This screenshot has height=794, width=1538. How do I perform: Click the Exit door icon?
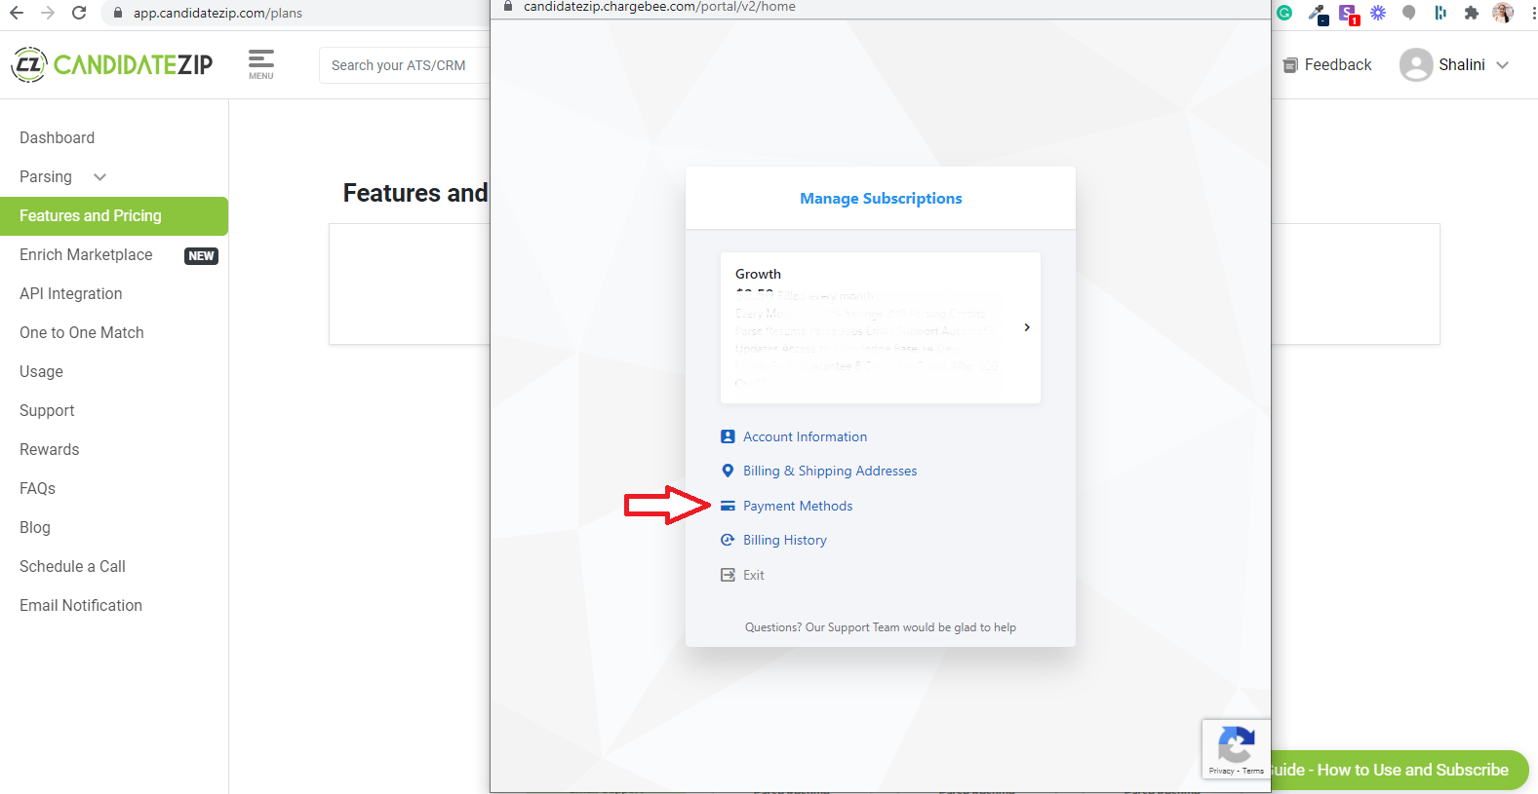click(728, 575)
